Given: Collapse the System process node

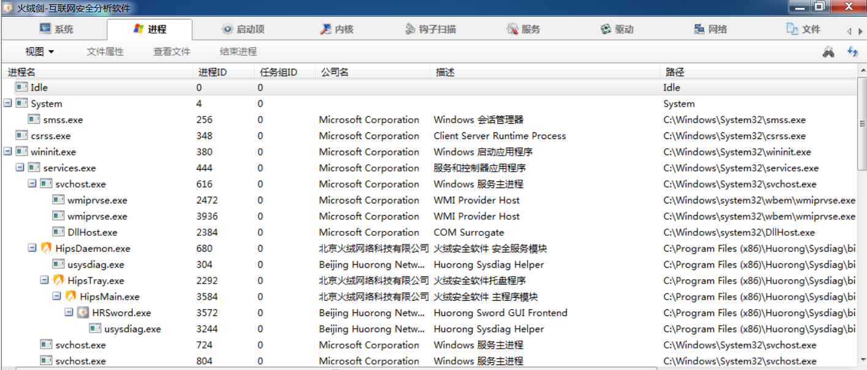Looking at the screenshot, I should [8, 104].
